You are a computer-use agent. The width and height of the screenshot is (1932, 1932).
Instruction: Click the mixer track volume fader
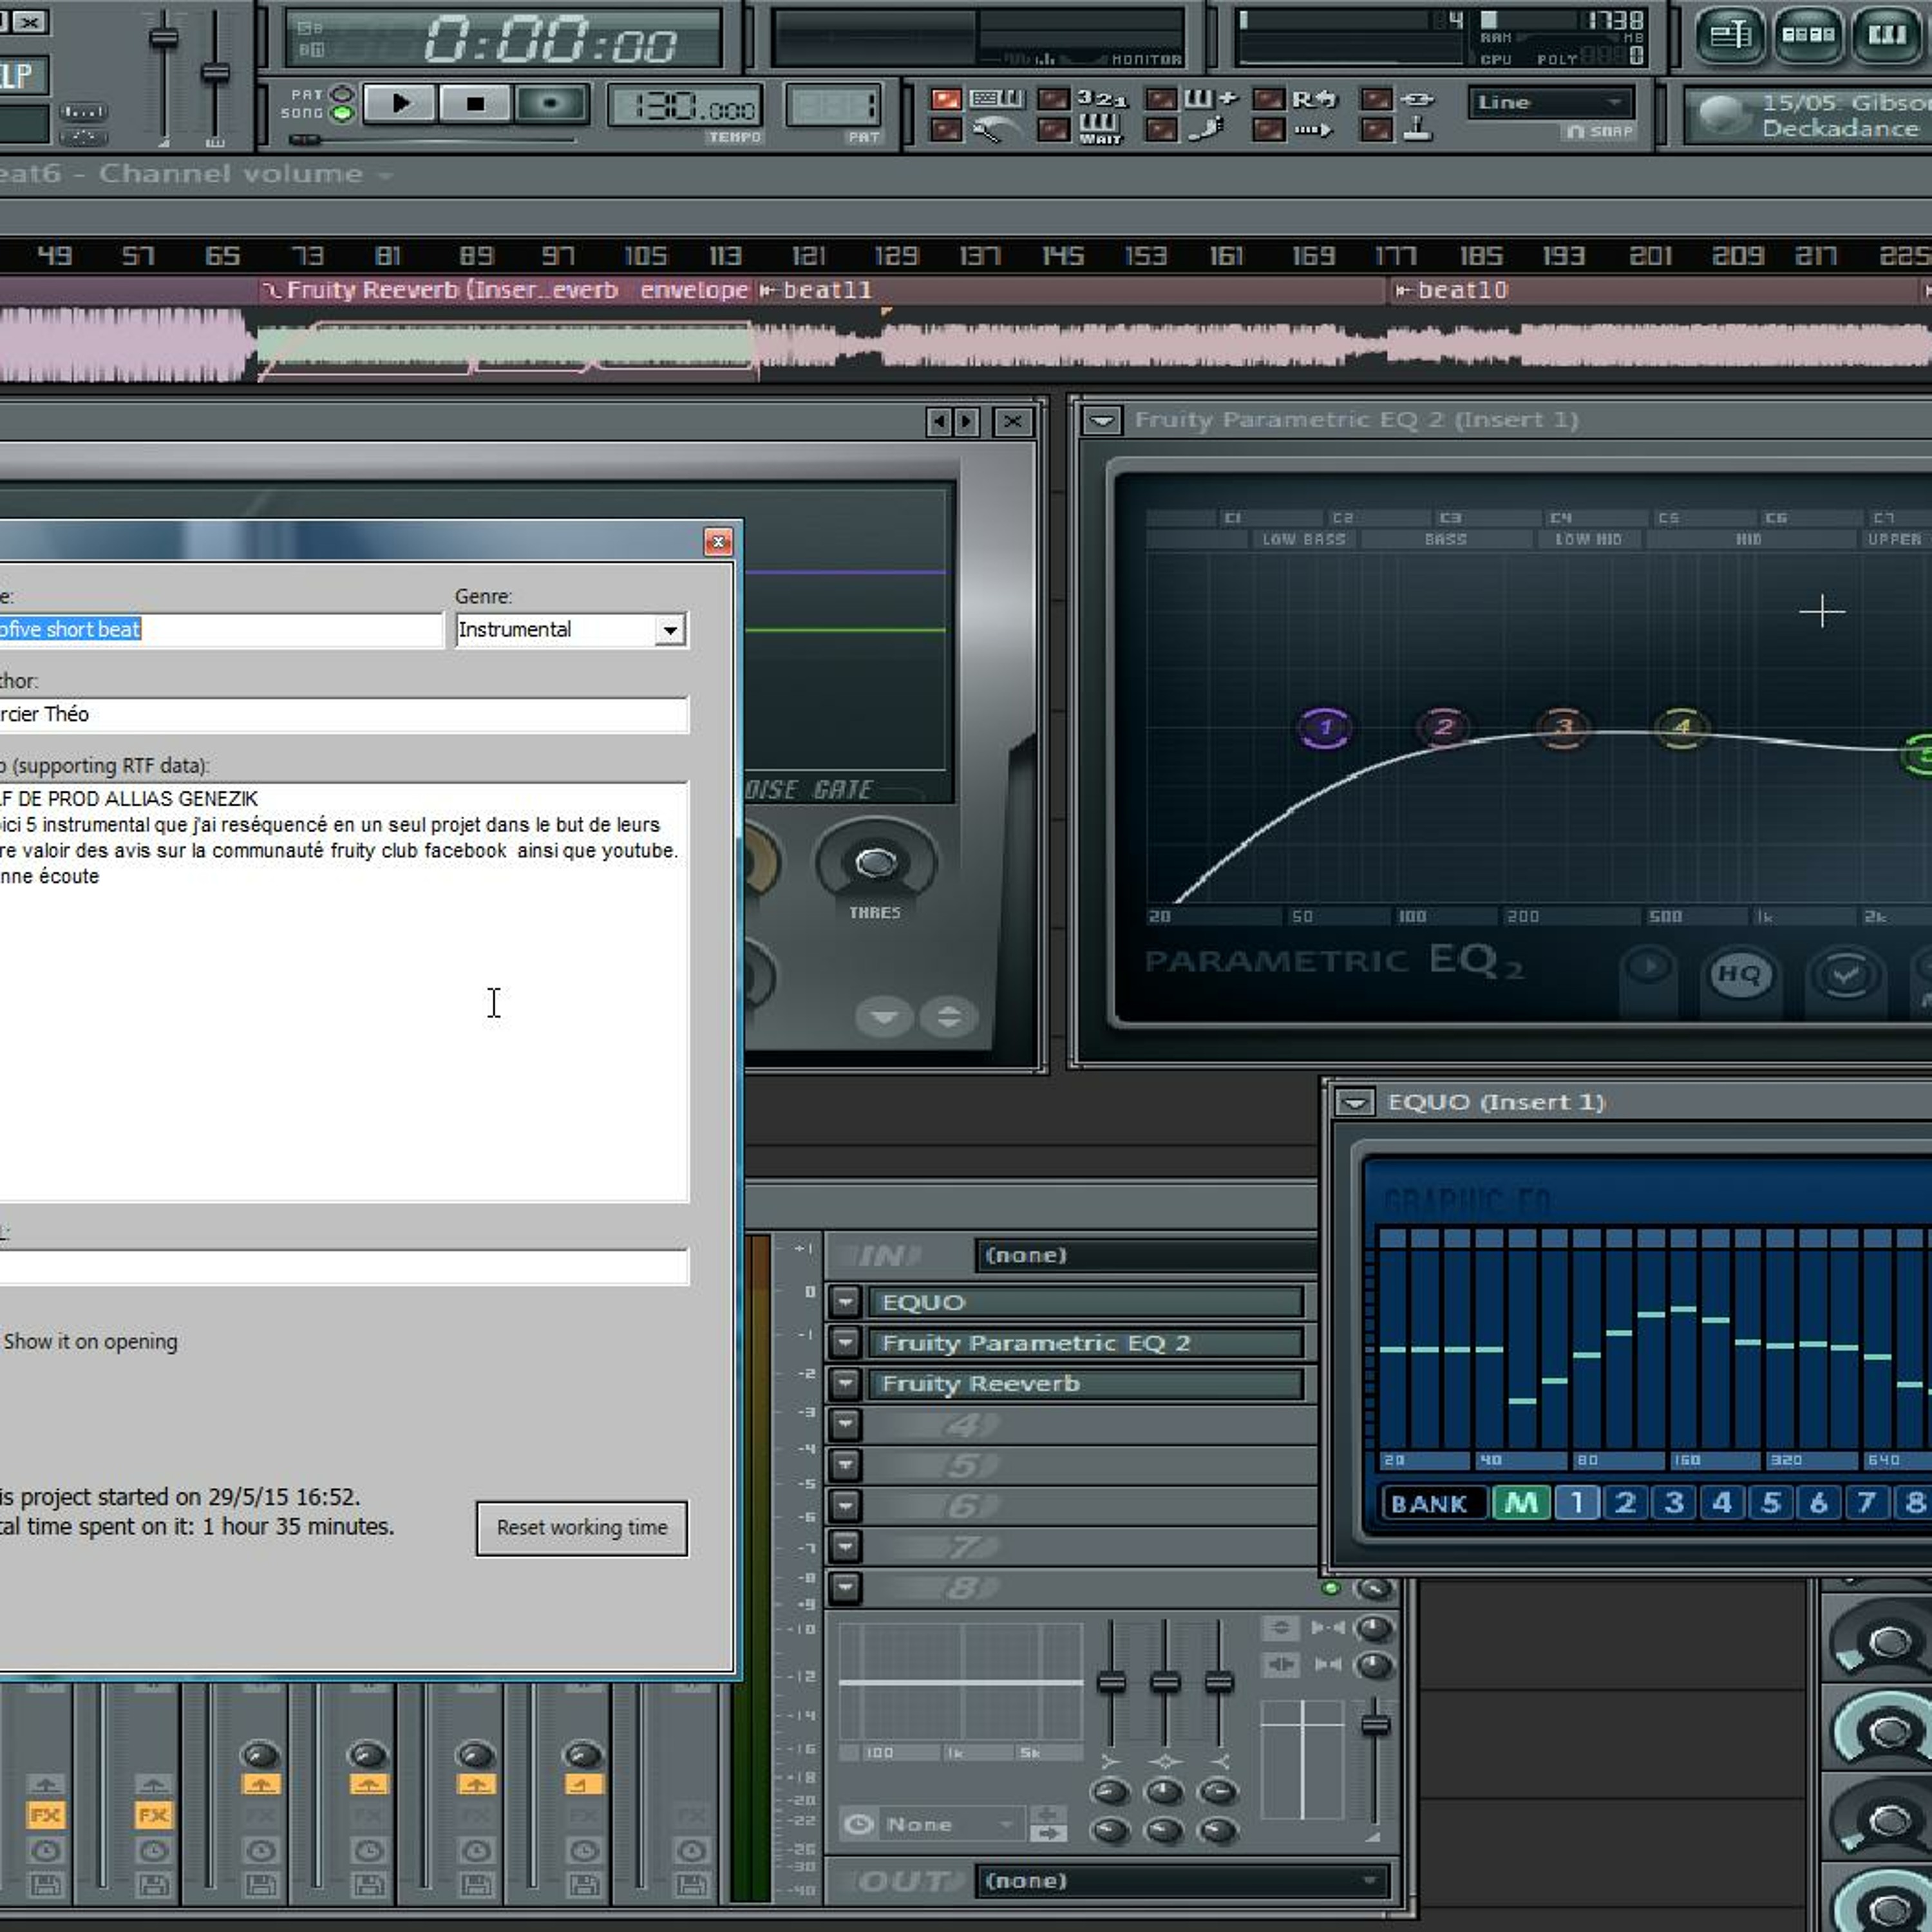[1376, 1724]
